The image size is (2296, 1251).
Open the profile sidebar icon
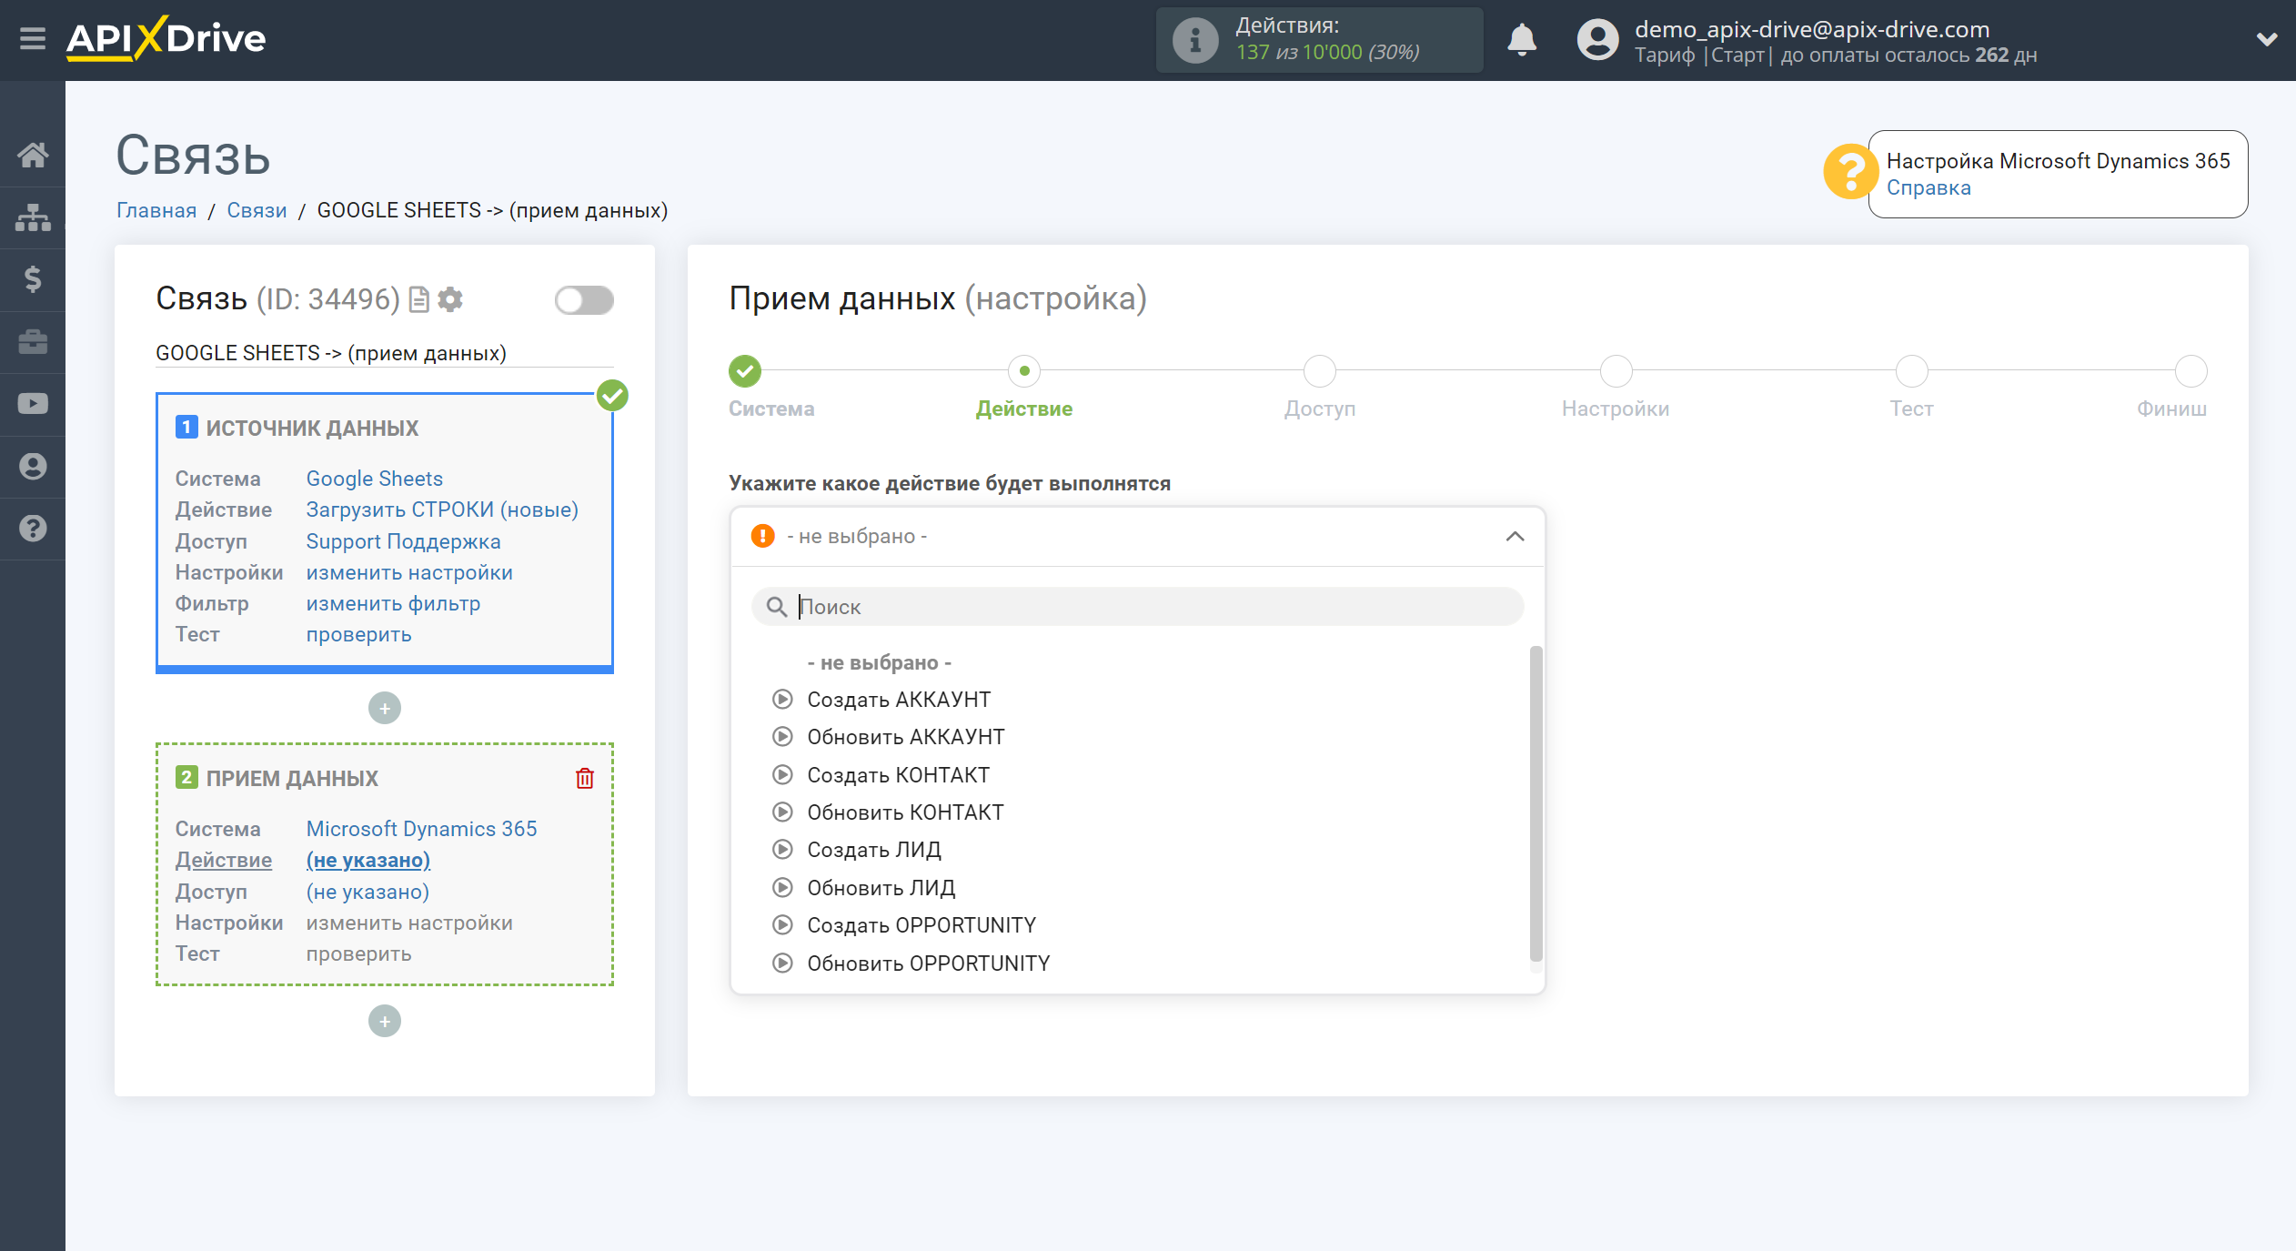[33, 466]
